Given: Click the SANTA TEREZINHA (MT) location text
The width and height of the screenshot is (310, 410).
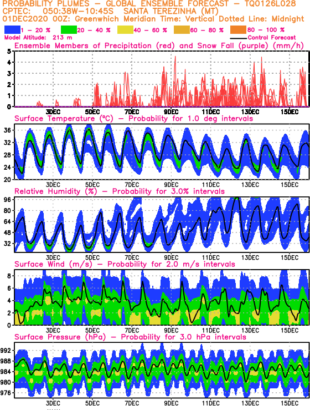Looking at the screenshot, I should [x=170, y=12].
